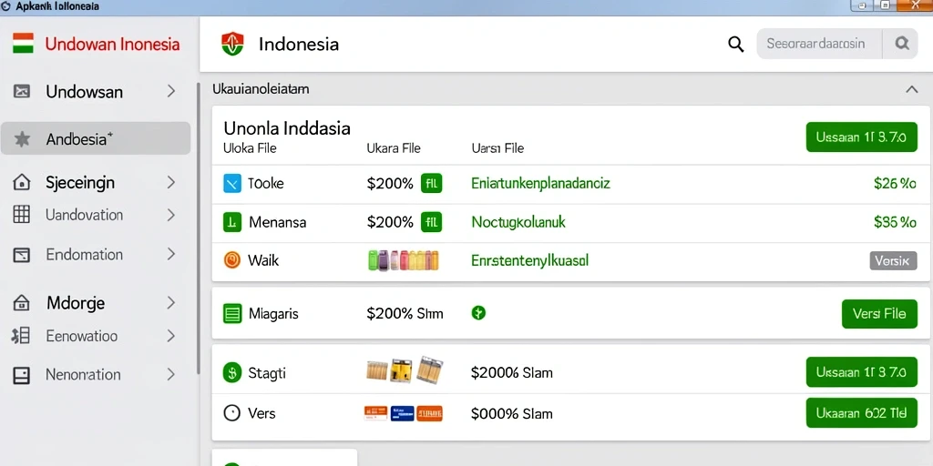Open Mdorge sidebar label

click(76, 302)
